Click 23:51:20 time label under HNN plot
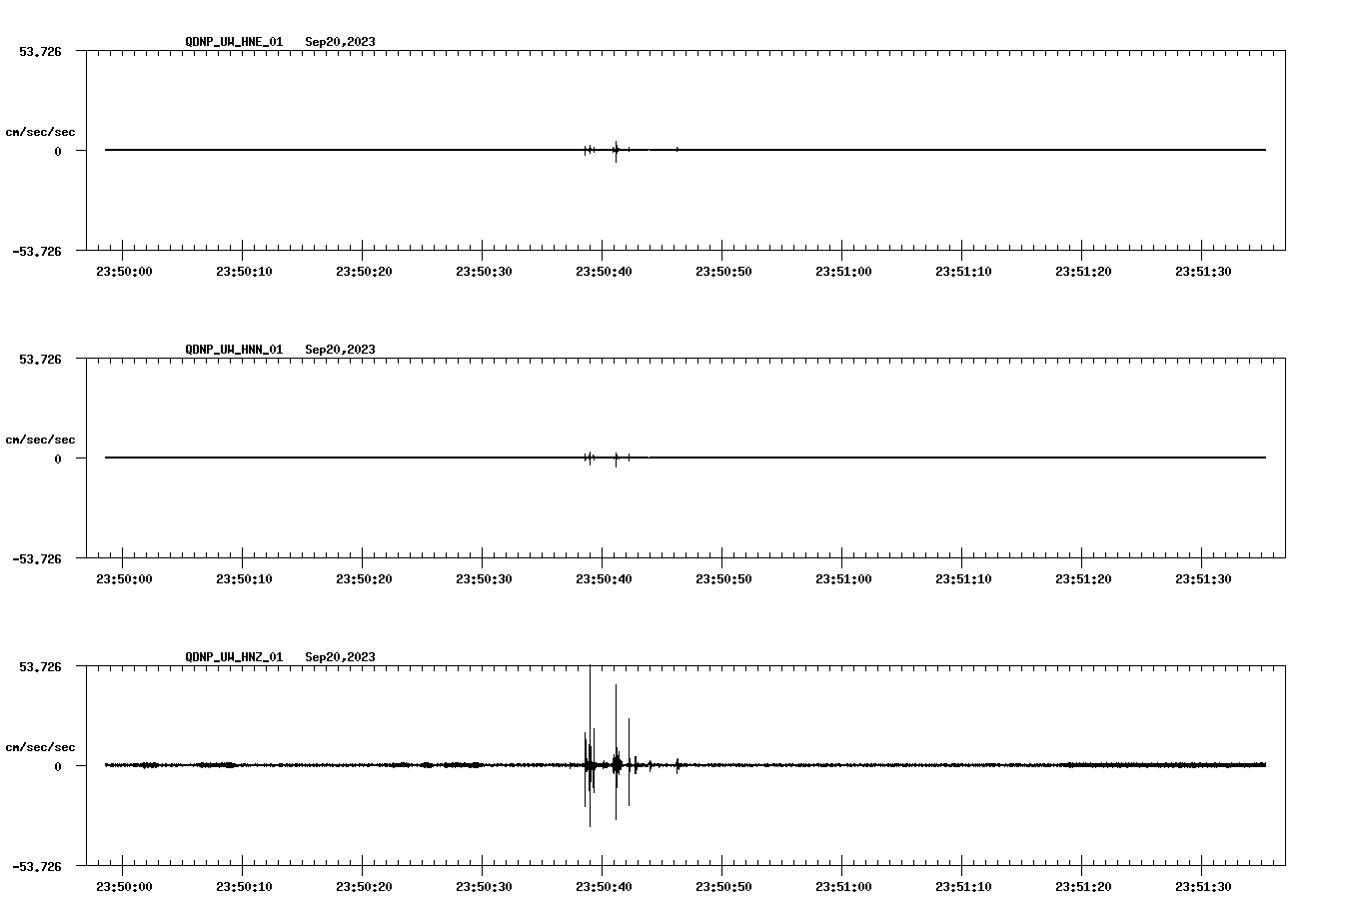Screen dimensions: 1357x923 tap(1083, 579)
